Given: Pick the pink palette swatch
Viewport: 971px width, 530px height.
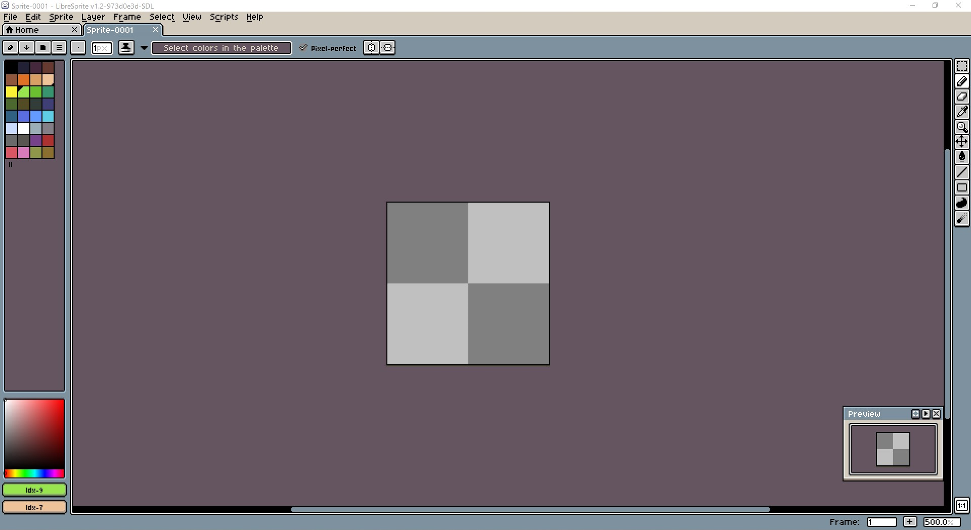Looking at the screenshot, I should pos(24,153).
